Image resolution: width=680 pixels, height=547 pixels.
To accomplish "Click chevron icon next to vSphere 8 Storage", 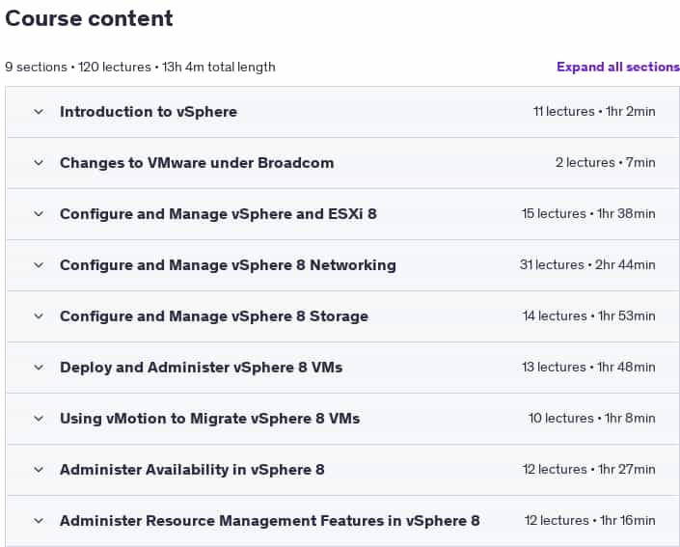I will tap(39, 316).
